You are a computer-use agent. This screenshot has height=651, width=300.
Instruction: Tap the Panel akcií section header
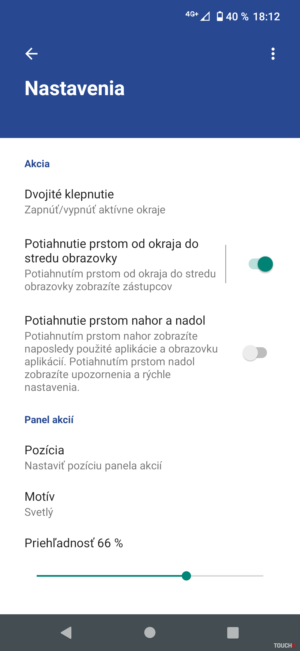pyautogui.click(x=49, y=420)
